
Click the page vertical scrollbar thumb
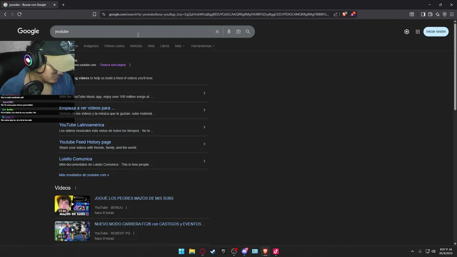(x=455, y=66)
